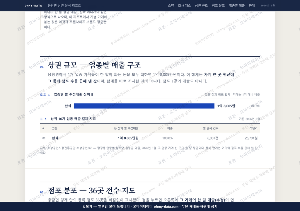Click the 상권 규모 — 업종별 매출 구조 heading
Screen dimensions: 300x211
coord(94,65)
